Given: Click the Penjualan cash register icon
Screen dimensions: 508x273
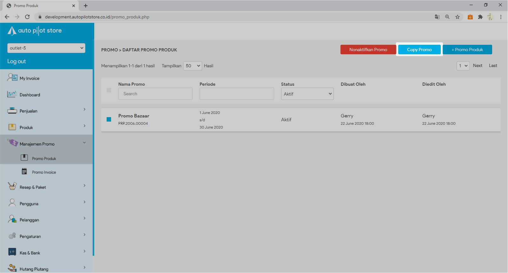Looking at the screenshot, I should (x=12, y=111).
